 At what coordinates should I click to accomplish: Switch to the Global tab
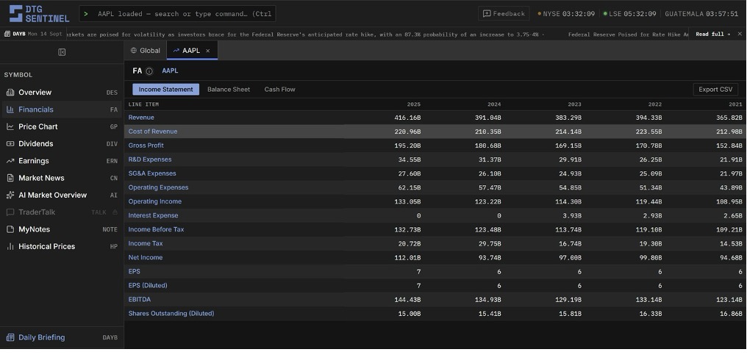click(146, 51)
